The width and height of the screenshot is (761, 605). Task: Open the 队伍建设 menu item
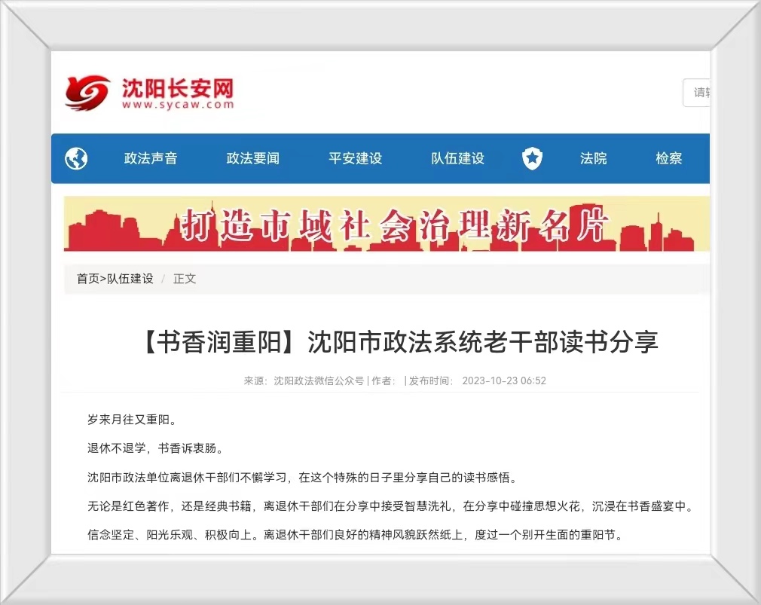click(x=457, y=158)
